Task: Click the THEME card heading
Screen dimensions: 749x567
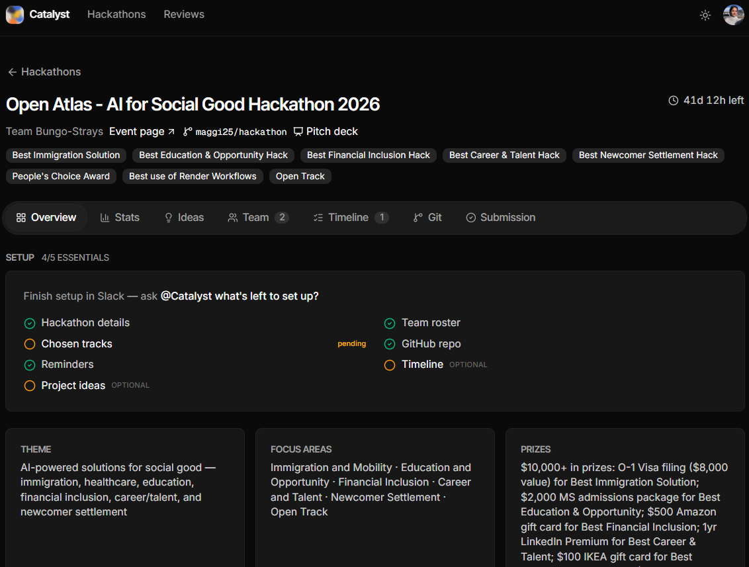Action: [x=36, y=449]
